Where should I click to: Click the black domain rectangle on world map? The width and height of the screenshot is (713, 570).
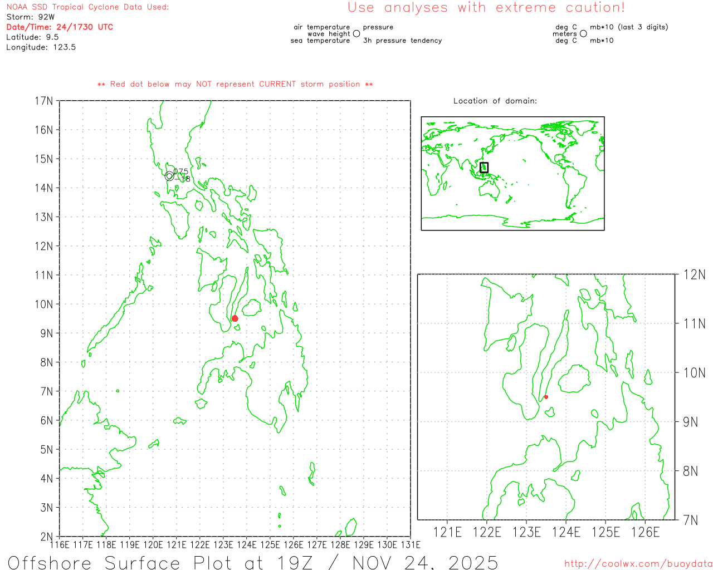pos(484,167)
